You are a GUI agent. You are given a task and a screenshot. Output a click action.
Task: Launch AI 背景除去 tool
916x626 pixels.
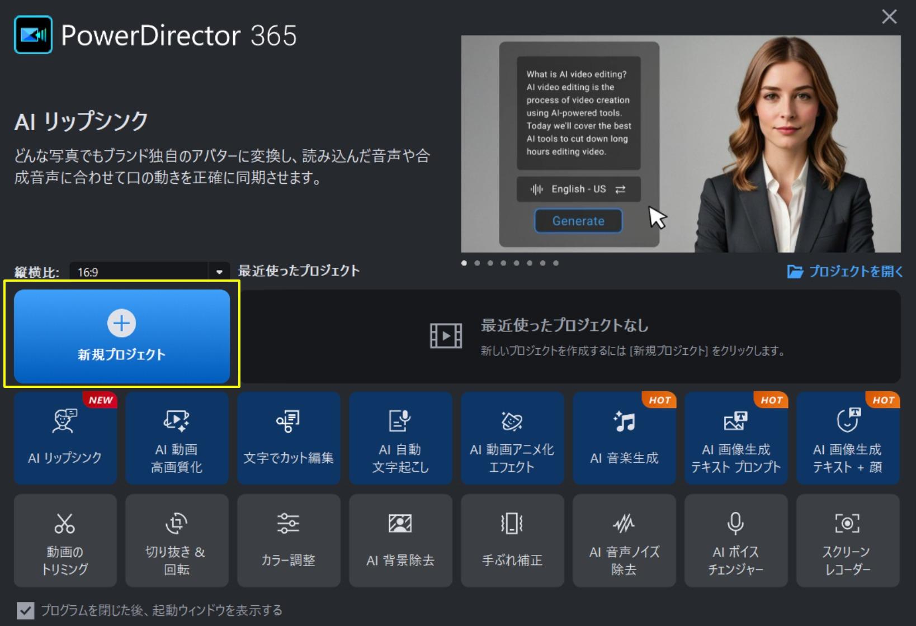coord(400,540)
